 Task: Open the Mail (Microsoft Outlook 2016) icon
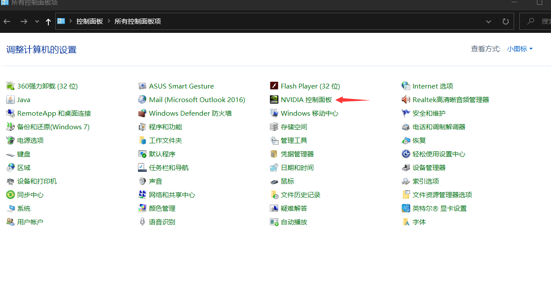tap(142, 99)
